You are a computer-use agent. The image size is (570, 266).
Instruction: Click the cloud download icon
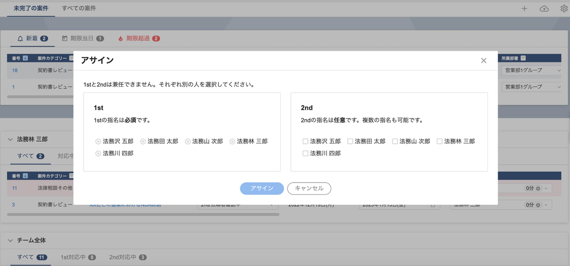[544, 9]
